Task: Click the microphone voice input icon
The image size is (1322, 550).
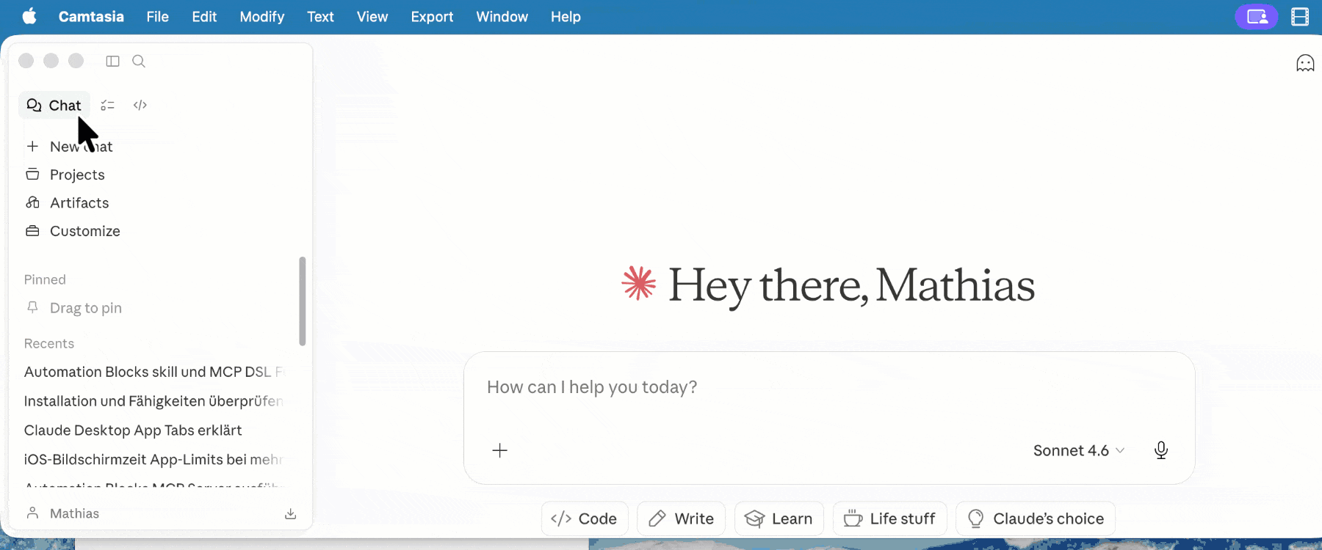Action: pos(1161,450)
